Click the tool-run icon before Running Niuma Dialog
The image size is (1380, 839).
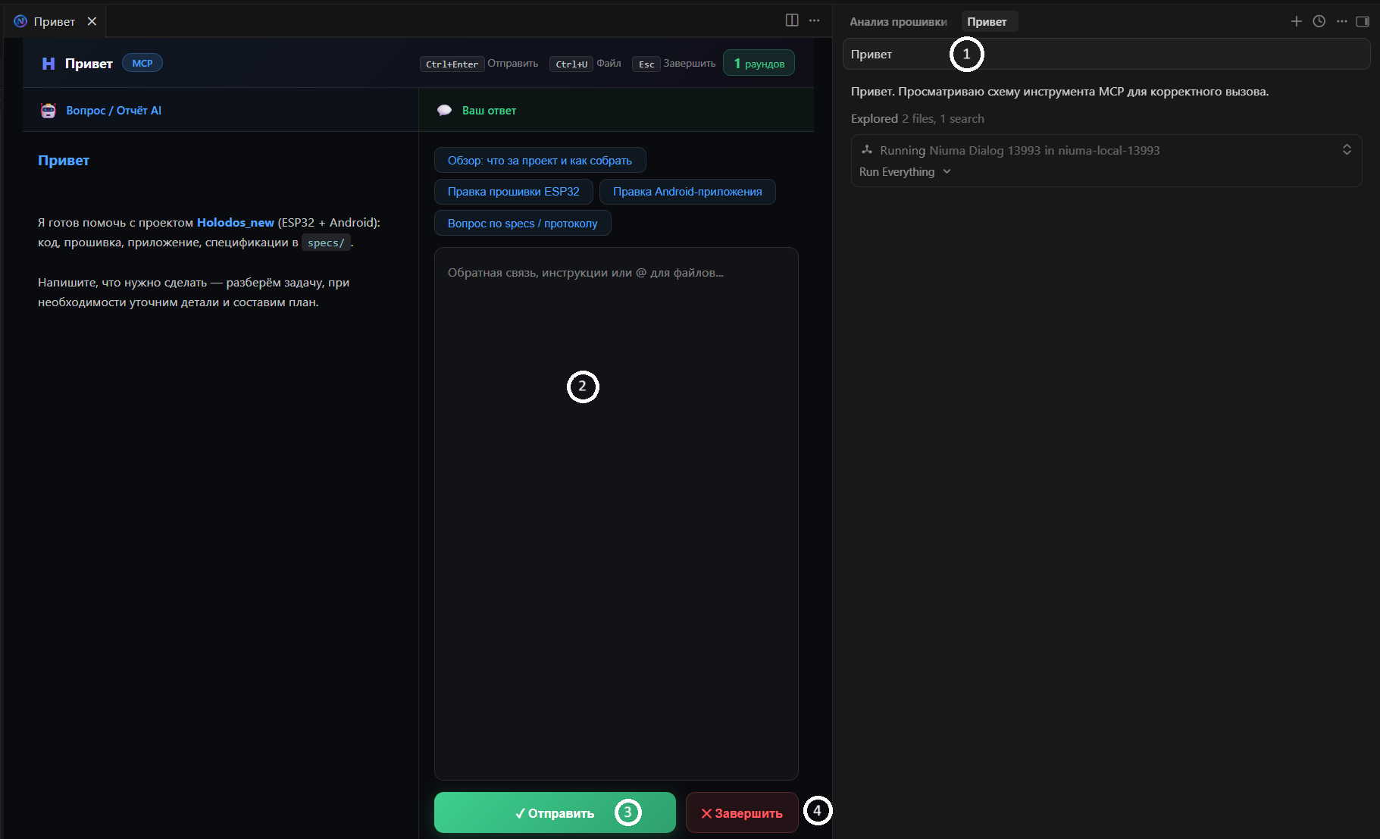tap(867, 150)
